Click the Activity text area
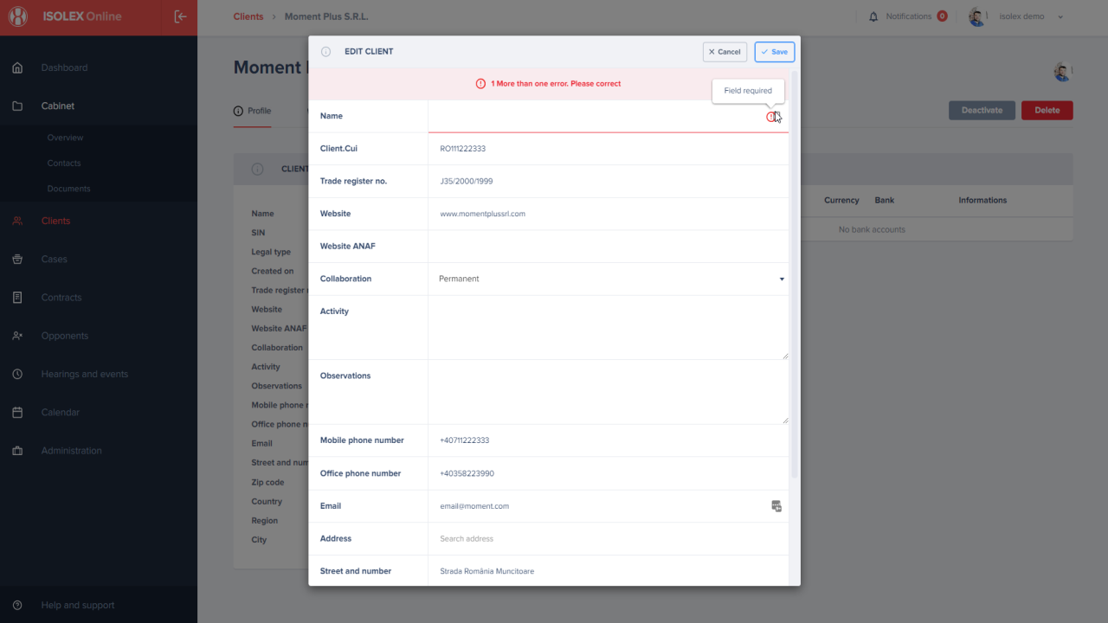Viewport: 1108px width, 623px height. point(609,328)
